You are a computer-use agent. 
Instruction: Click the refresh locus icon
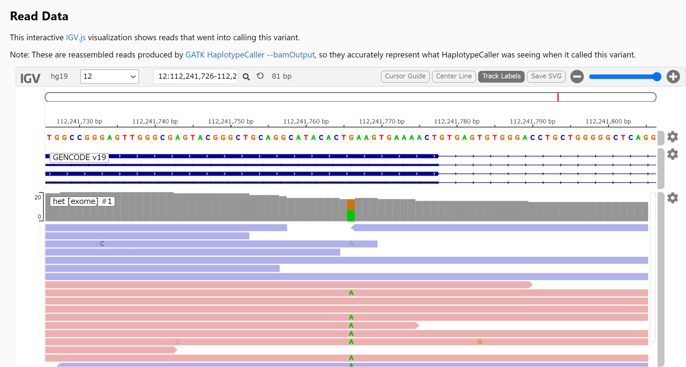click(x=260, y=76)
